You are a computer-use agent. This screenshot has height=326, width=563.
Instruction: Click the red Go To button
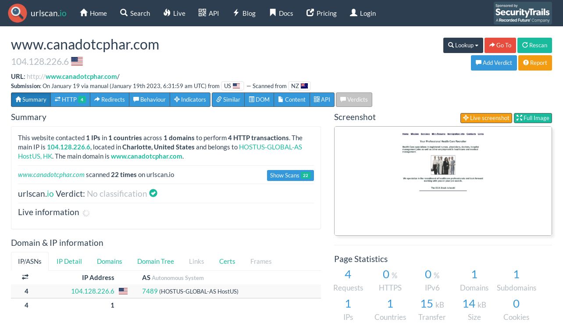click(500, 45)
